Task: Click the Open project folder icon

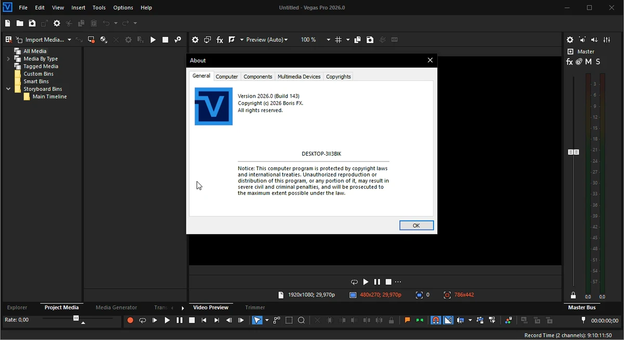Action: pos(20,23)
